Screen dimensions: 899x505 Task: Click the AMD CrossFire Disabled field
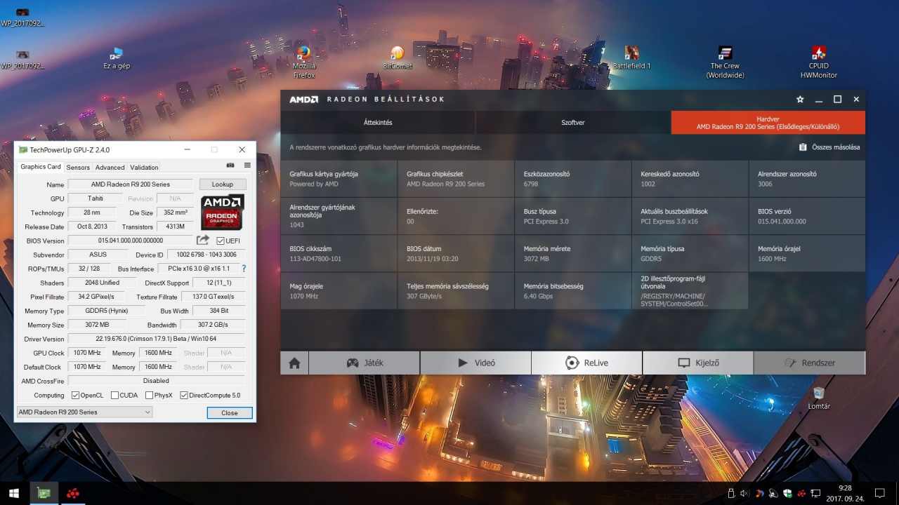point(156,381)
